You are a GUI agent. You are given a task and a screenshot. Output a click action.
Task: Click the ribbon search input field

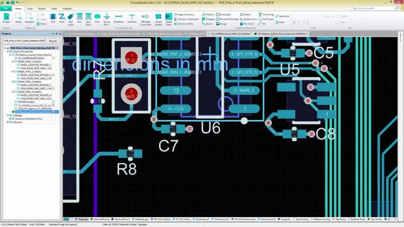coord(374,8)
